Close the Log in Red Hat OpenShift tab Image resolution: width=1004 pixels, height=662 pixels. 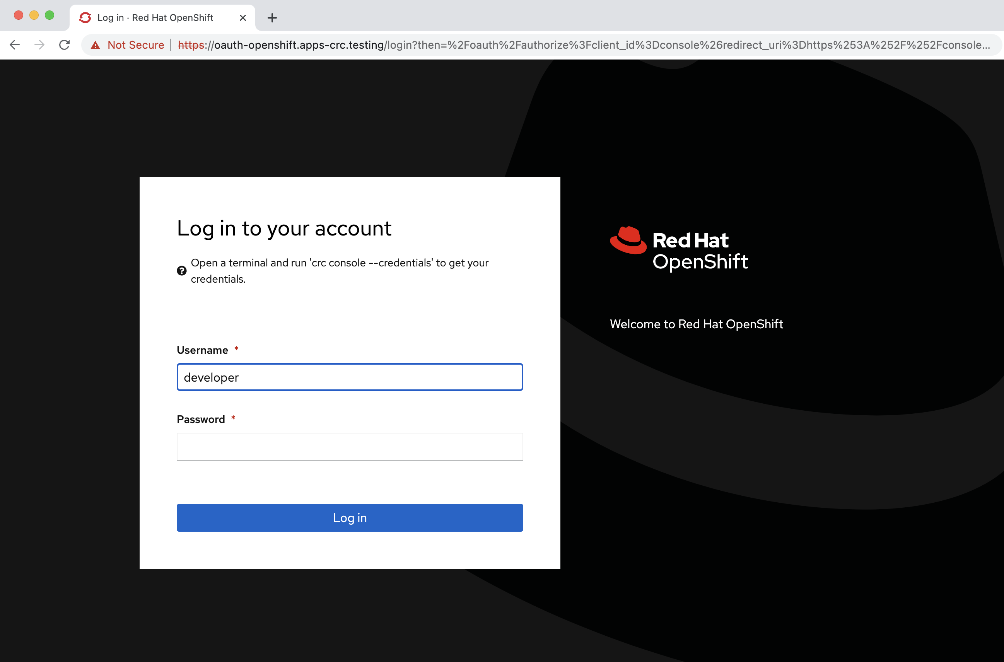(243, 18)
